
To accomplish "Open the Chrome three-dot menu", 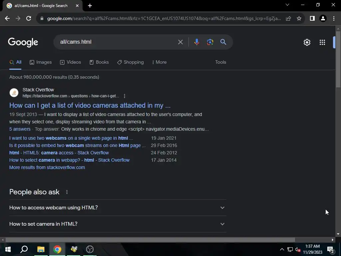I will (334, 19).
